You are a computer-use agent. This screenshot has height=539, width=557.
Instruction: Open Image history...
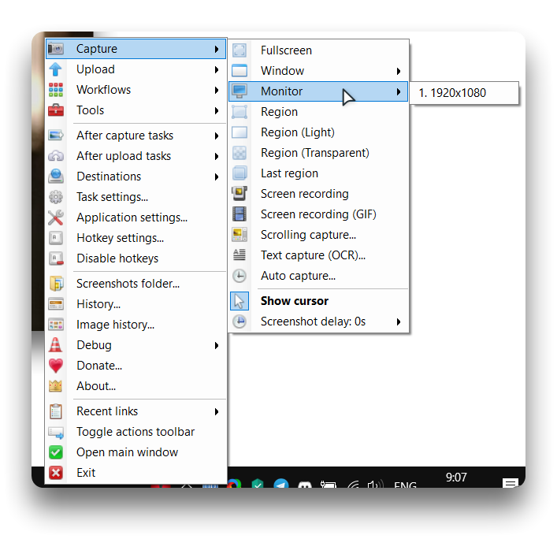[x=136, y=325]
